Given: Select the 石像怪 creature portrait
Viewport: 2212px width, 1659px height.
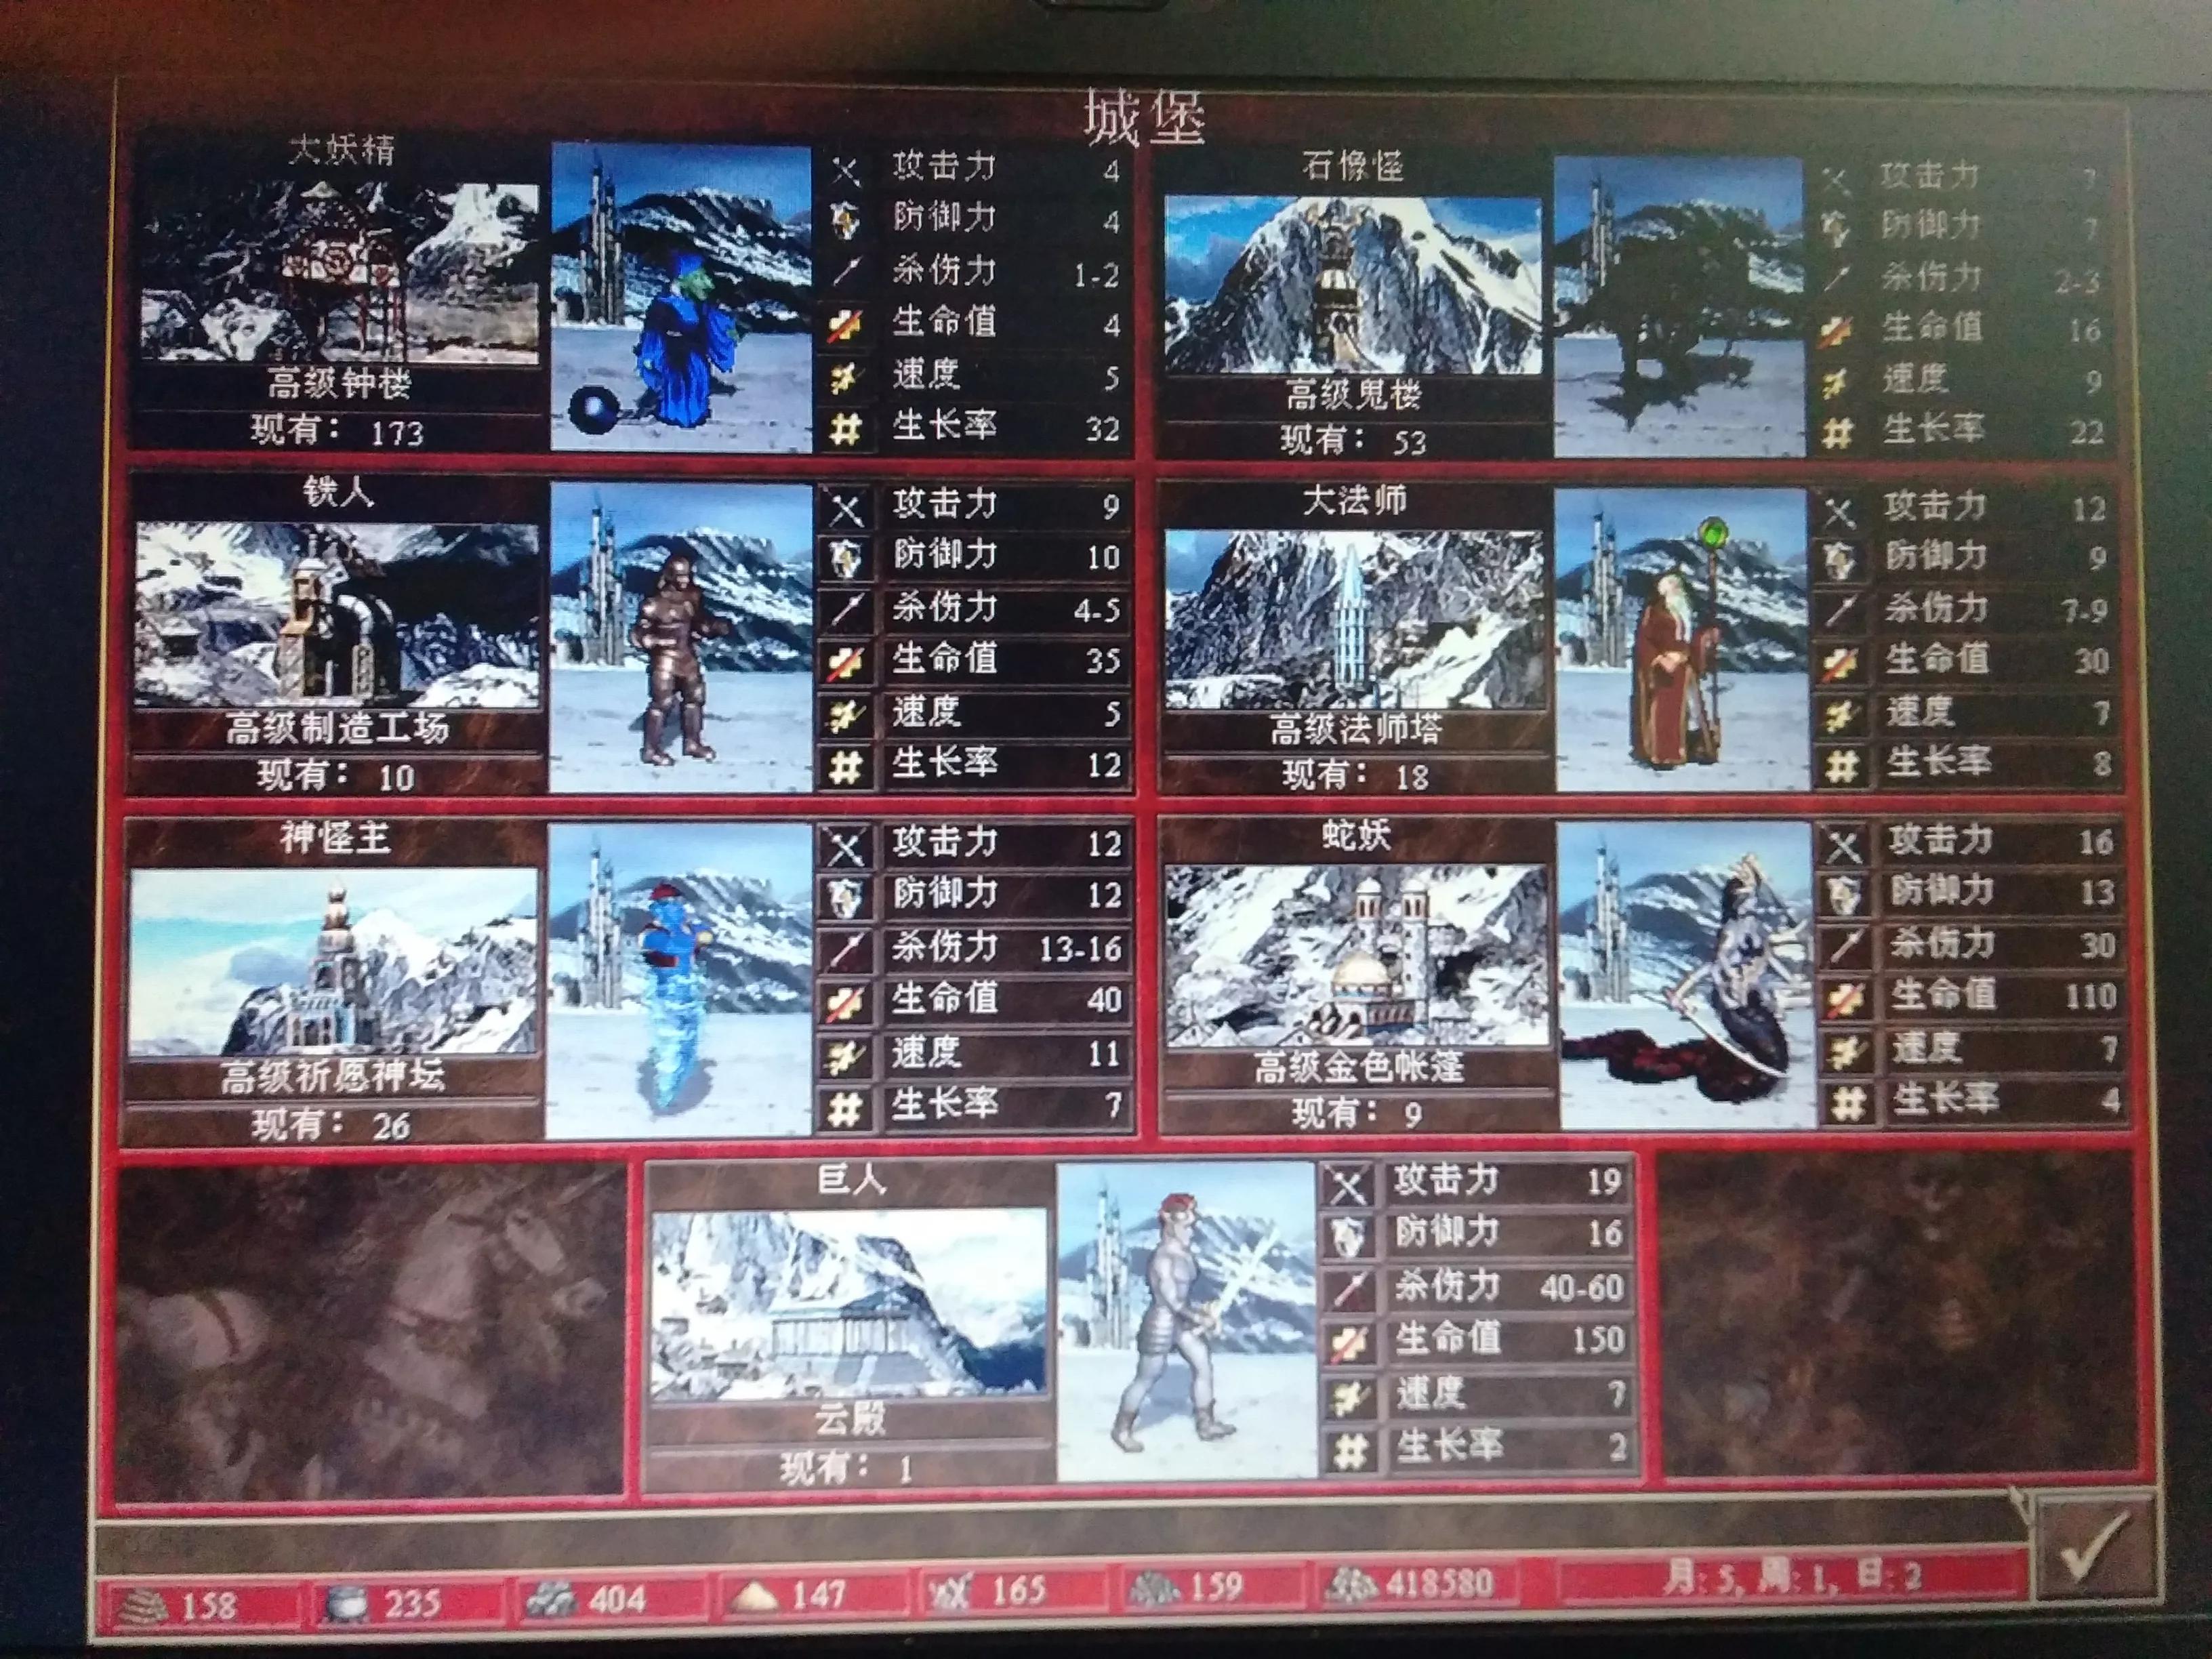Looking at the screenshot, I should click(1679, 306).
